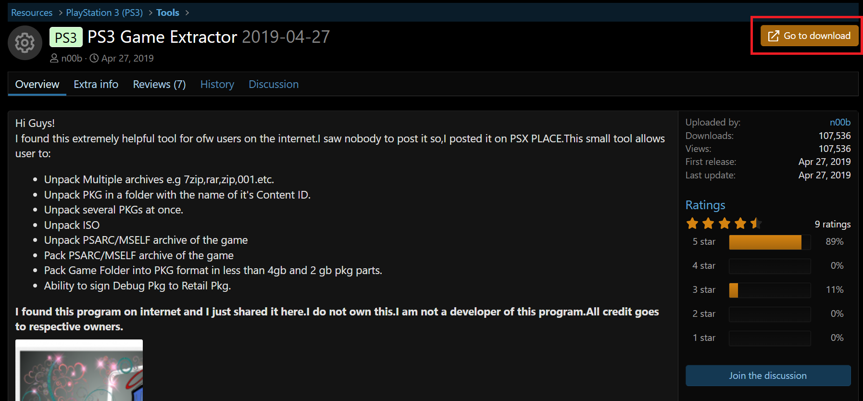
Task: Click the 3 star rating bar
Action: click(770, 290)
